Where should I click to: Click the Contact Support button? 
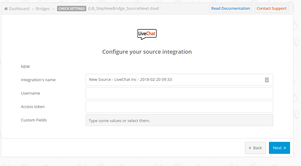click(x=271, y=9)
